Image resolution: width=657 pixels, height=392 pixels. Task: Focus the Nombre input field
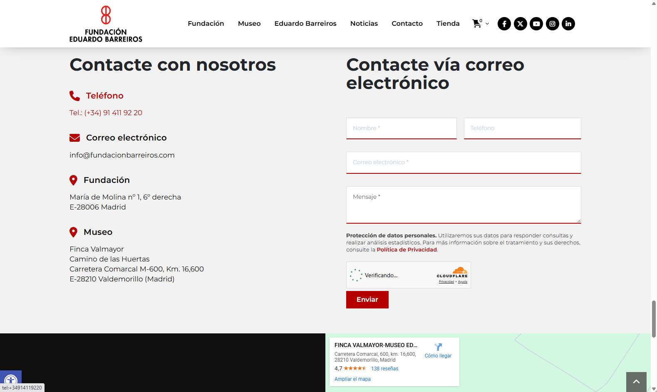tap(401, 128)
